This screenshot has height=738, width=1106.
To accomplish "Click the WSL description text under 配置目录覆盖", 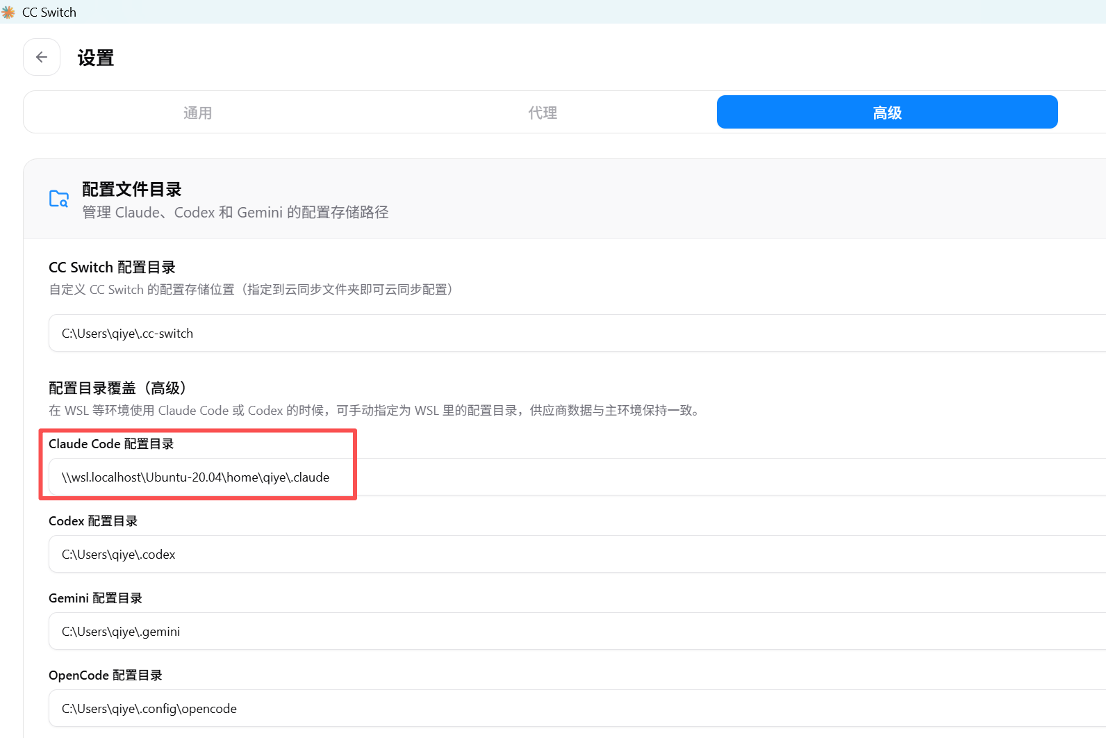I will point(375,411).
